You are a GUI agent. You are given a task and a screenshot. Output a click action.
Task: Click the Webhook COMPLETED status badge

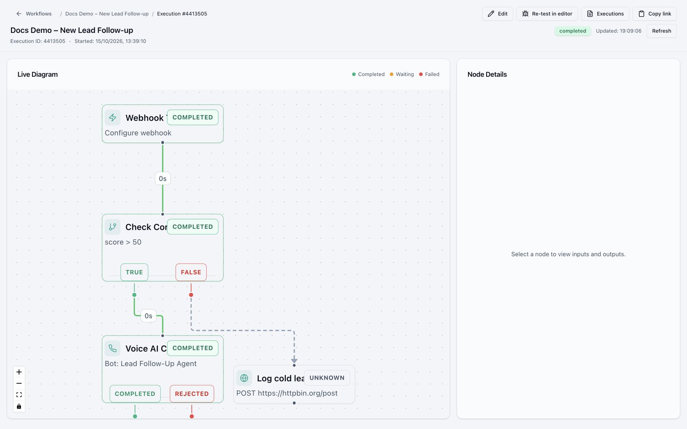193,117
